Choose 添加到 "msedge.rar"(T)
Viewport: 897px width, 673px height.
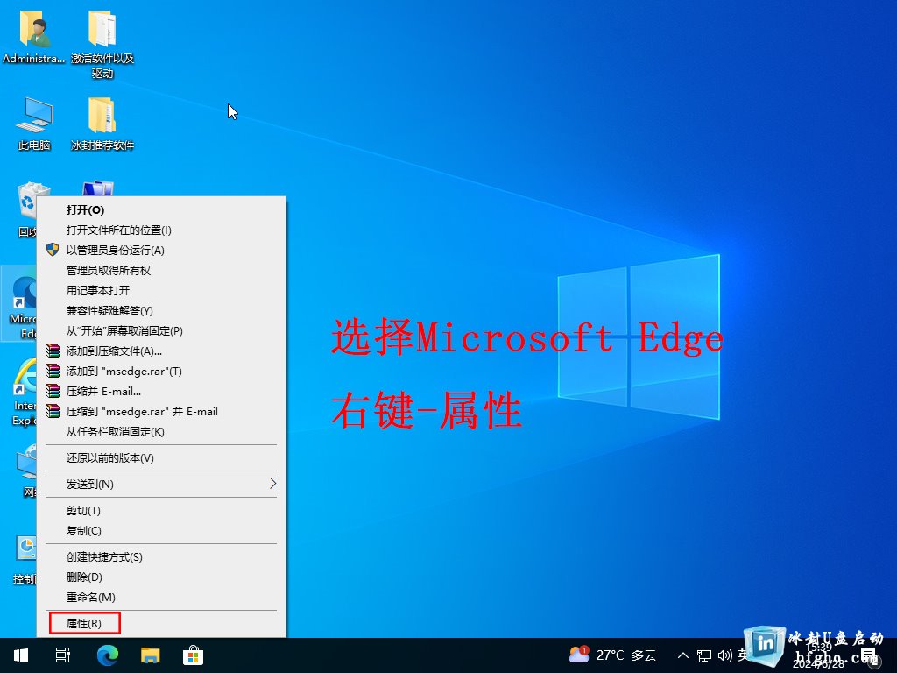(x=161, y=372)
